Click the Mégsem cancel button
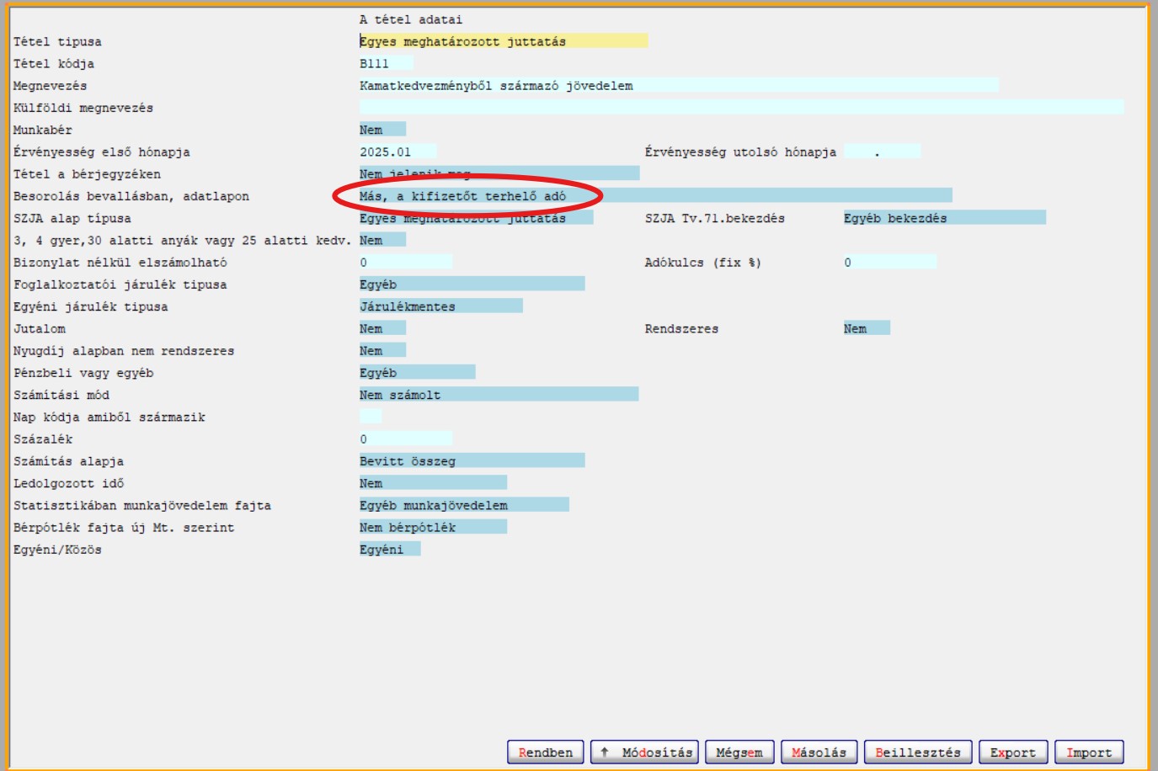The width and height of the screenshot is (1158, 771). (x=739, y=752)
